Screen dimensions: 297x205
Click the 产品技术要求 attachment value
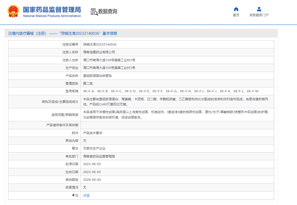point(93,133)
